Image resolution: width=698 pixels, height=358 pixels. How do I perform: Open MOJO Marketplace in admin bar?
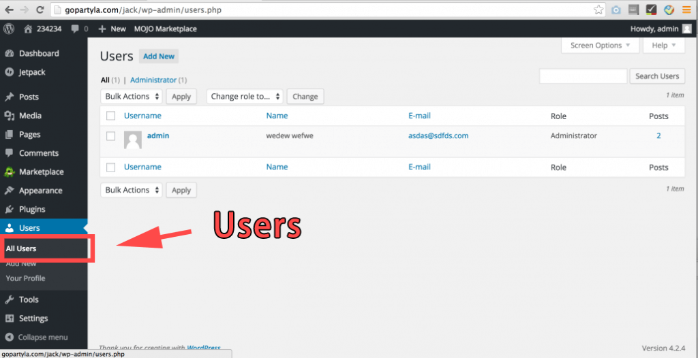(165, 29)
